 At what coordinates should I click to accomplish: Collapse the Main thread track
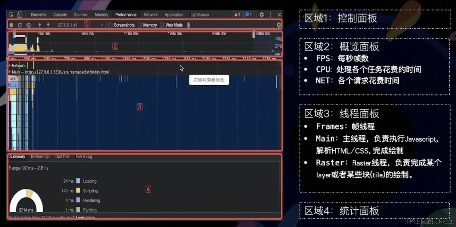coord(10,72)
